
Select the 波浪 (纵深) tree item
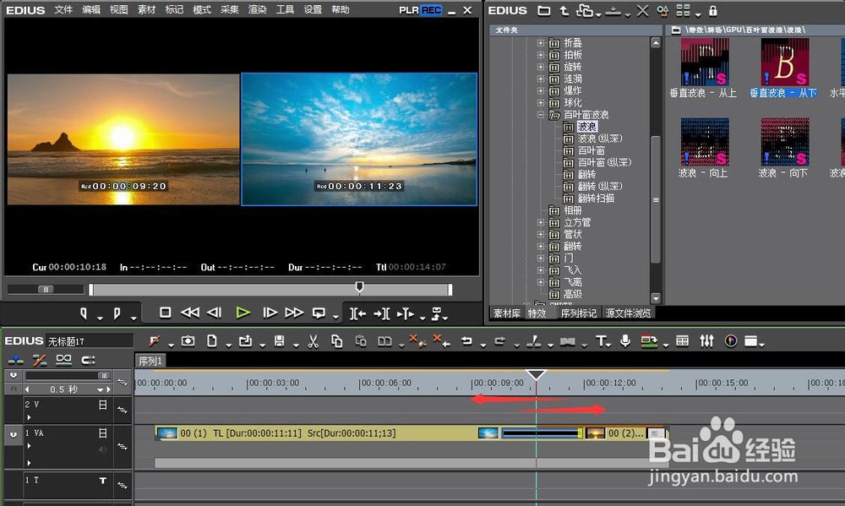pyautogui.click(x=599, y=139)
